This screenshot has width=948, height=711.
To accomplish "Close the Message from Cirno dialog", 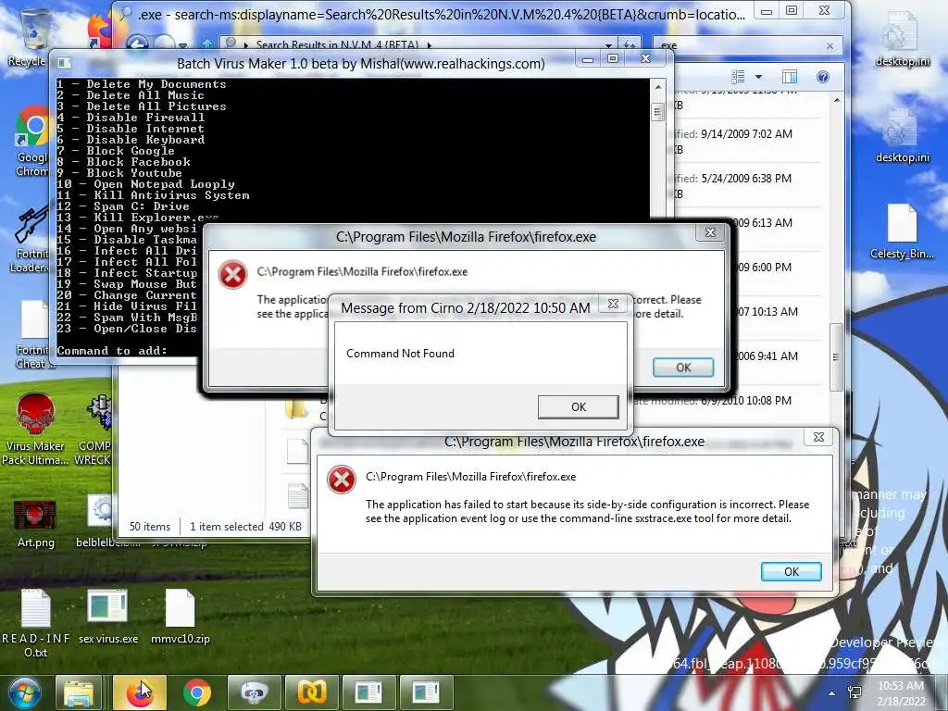I will click(x=613, y=304).
